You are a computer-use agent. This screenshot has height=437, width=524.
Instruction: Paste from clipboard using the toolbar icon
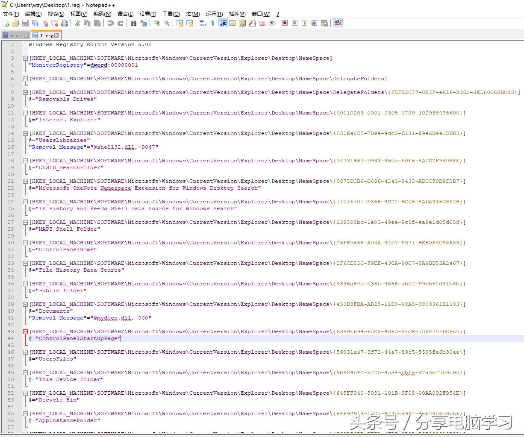coord(97,23)
